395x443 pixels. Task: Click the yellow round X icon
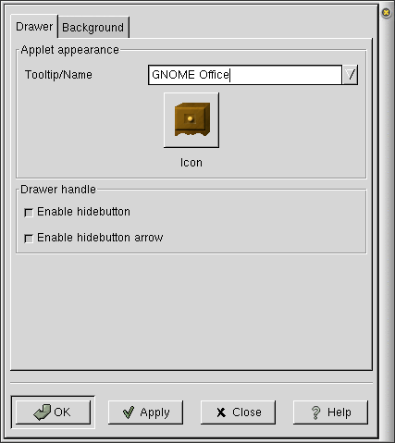pyautogui.click(x=386, y=13)
